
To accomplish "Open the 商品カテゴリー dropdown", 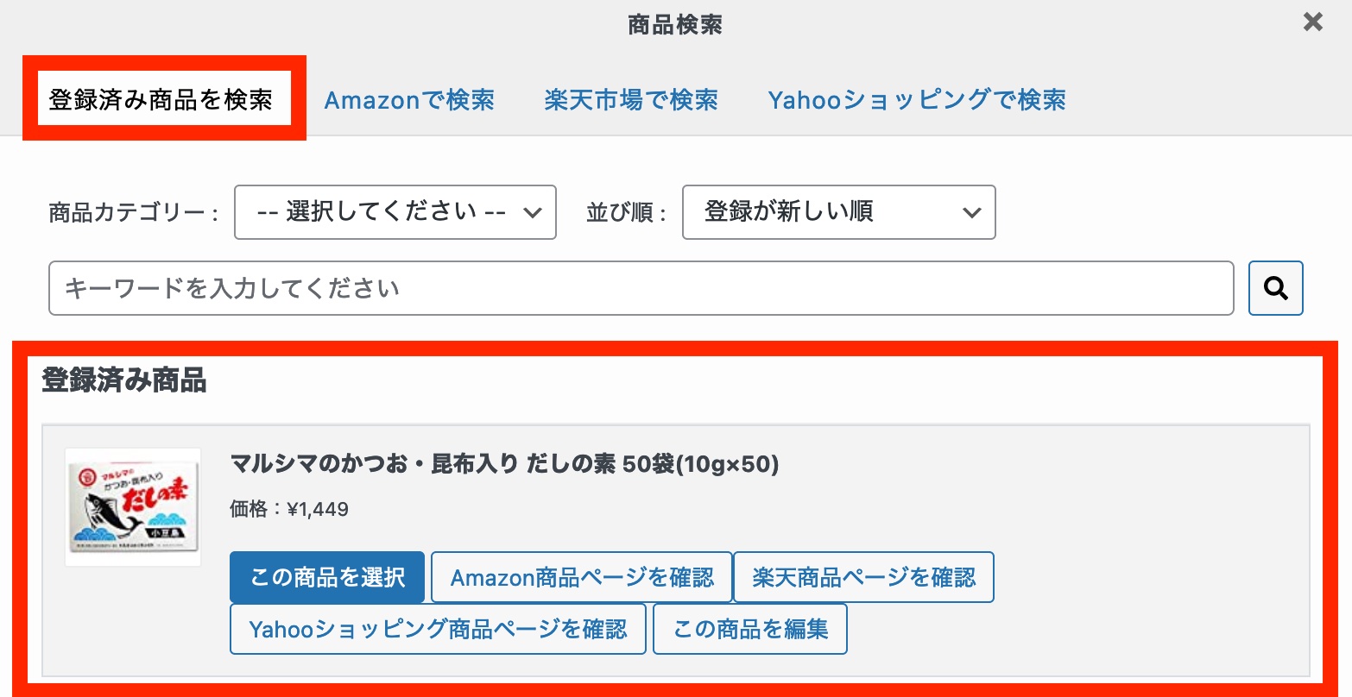I will 395,212.
